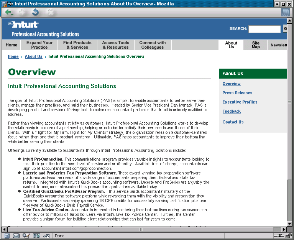
Task: Click the vertical scrollbar down arrow
Action: pos(289,224)
